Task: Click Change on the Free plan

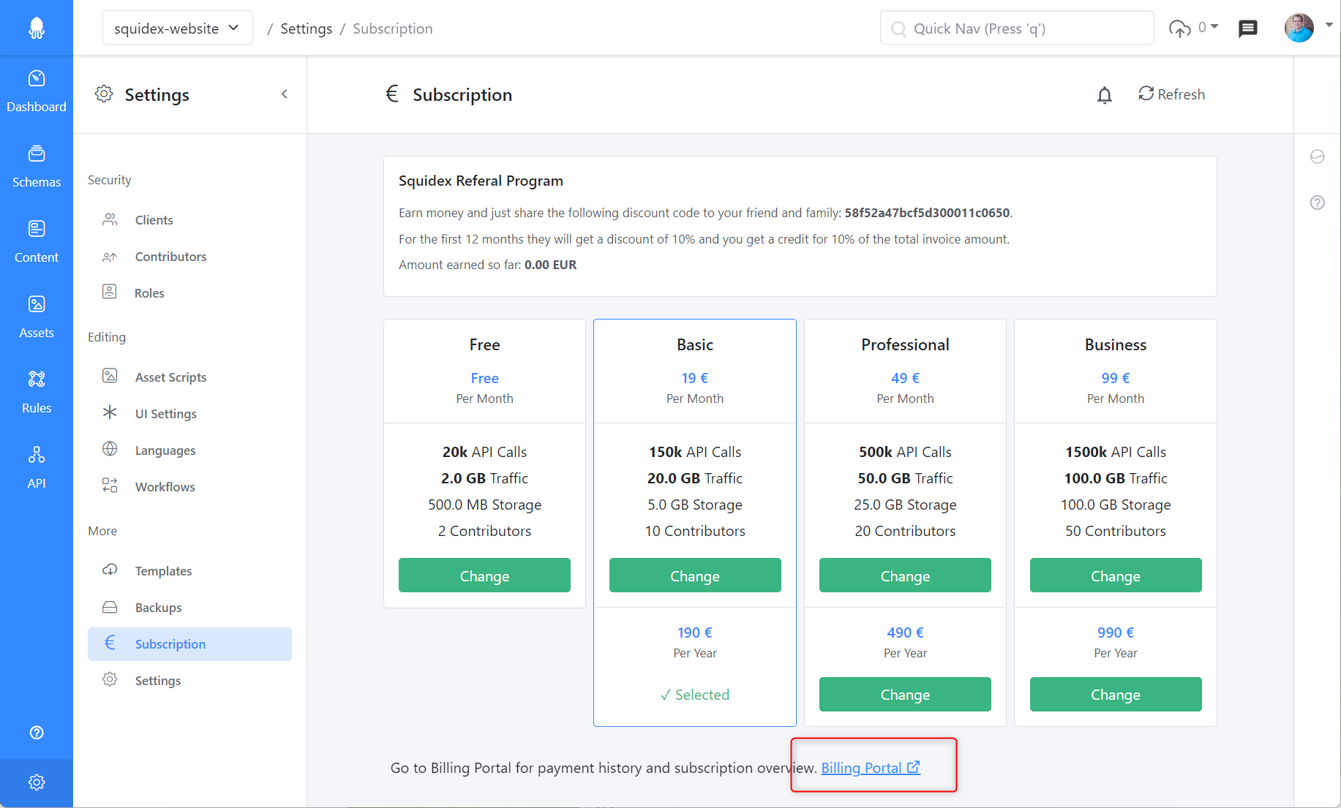Action: point(484,575)
